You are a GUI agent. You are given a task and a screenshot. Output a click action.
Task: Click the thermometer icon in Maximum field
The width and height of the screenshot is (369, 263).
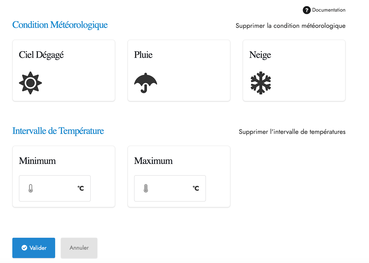146,188
